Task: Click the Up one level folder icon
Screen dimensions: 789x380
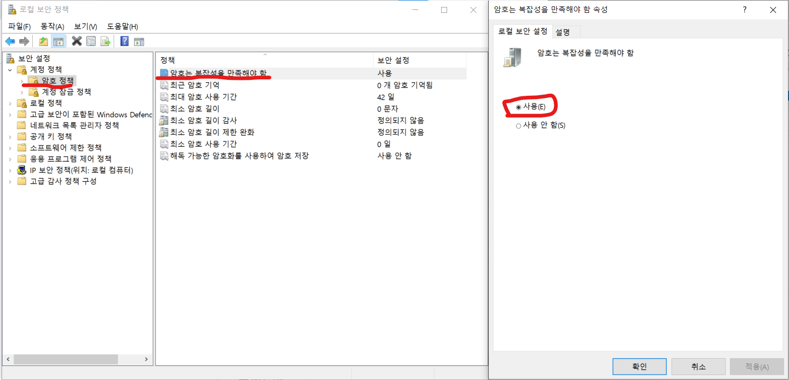Action: (44, 41)
